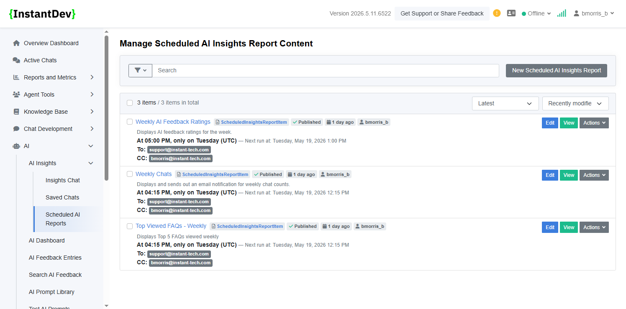The height and width of the screenshot is (309, 626).
Task: Check the Top Viewed FAQs - Weekly checkbox
Action: tap(130, 226)
